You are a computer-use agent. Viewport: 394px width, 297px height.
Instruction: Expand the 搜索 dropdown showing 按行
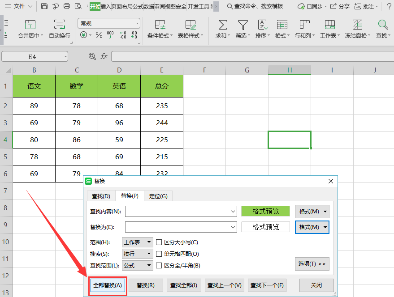click(x=138, y=254)
